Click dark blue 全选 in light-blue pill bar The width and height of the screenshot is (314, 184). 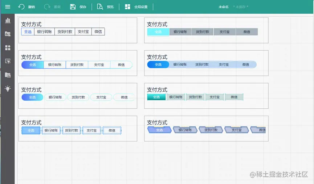158,64
